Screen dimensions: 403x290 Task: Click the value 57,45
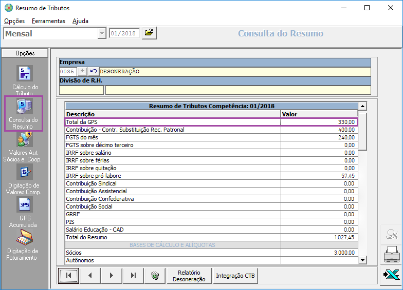click(x=347, y=176)
